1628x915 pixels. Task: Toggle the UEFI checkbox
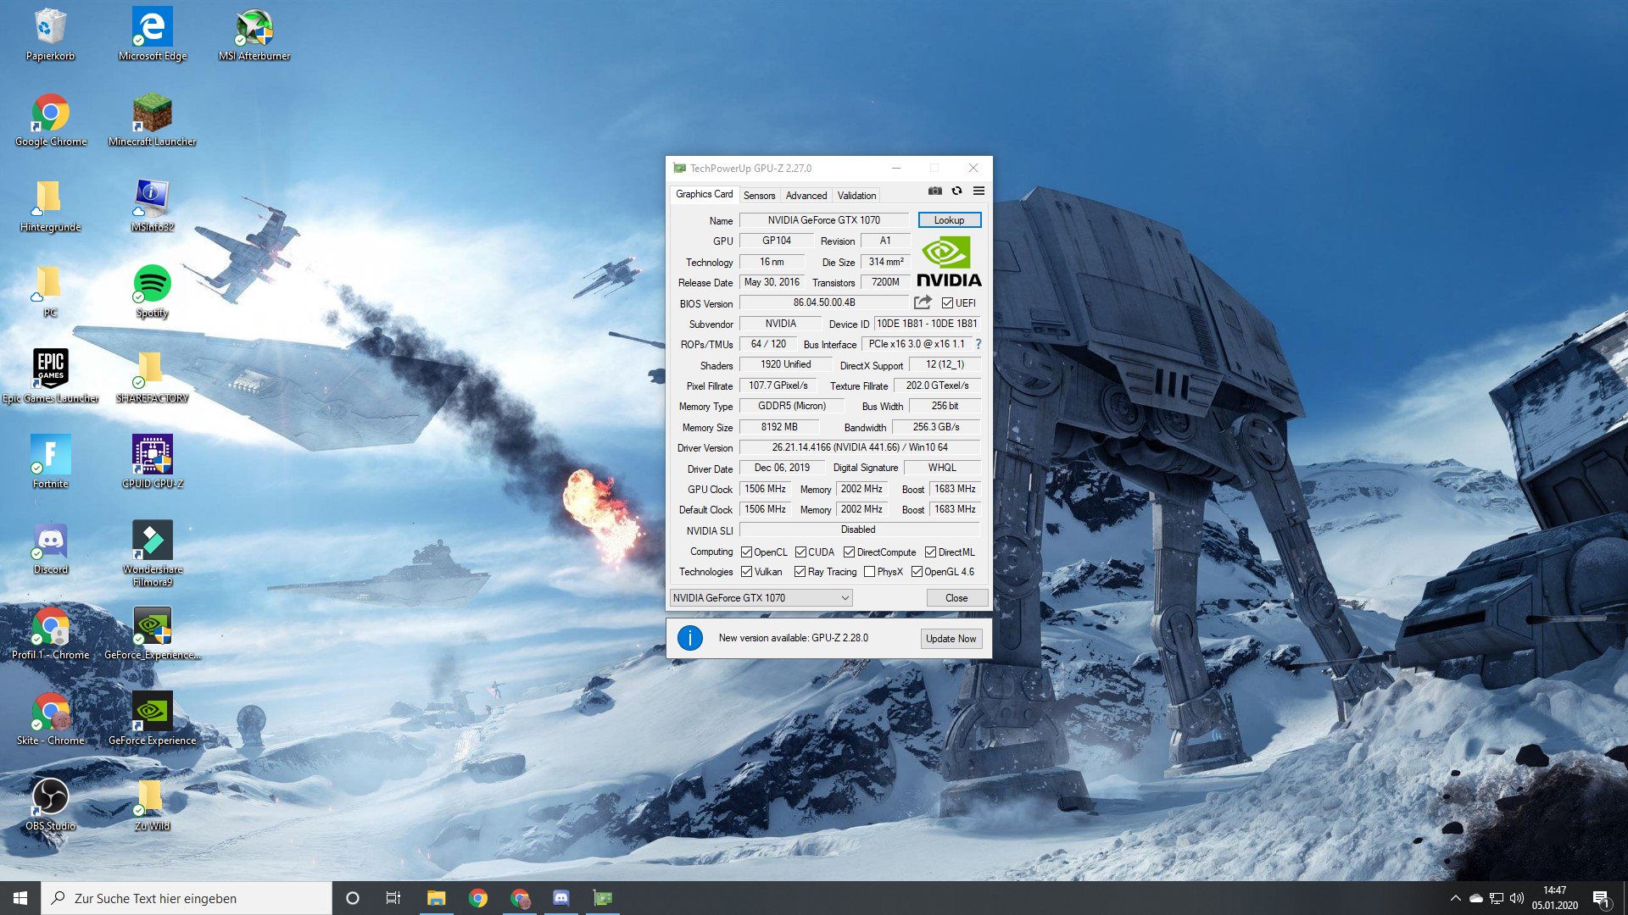[x=947, y=303]
